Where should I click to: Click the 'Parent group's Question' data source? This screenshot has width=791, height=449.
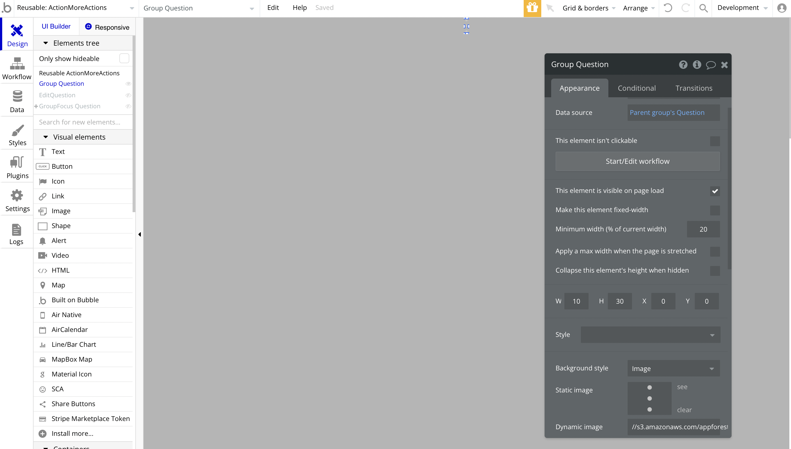[x=667, y=113]
